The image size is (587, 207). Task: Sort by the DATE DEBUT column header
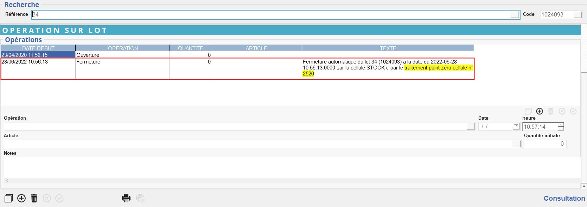click(38, 48)
